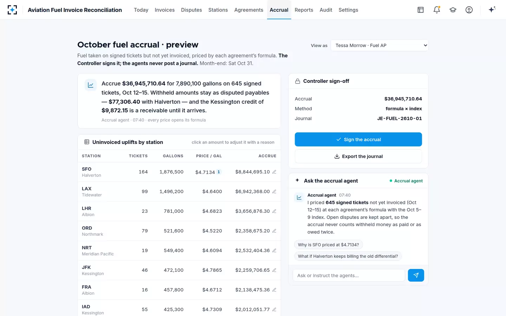Click ORD price $4.5220
The height and width of the screenshot is (316, 506).
coord(212,231)
